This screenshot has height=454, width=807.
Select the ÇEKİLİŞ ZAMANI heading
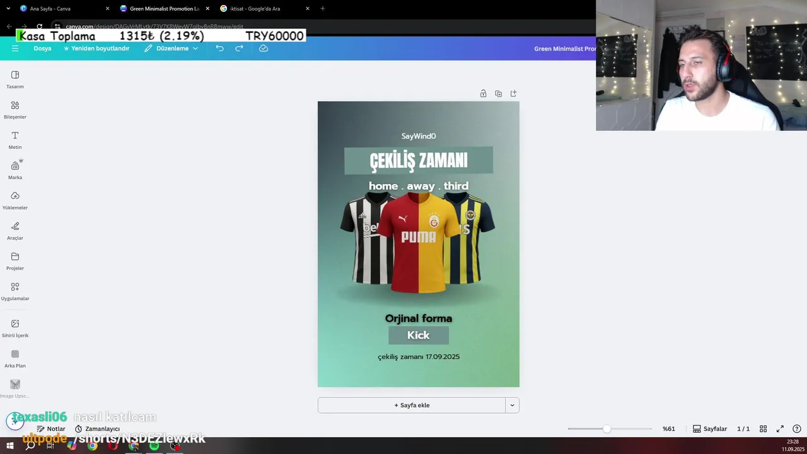click(x=419, y=161)
